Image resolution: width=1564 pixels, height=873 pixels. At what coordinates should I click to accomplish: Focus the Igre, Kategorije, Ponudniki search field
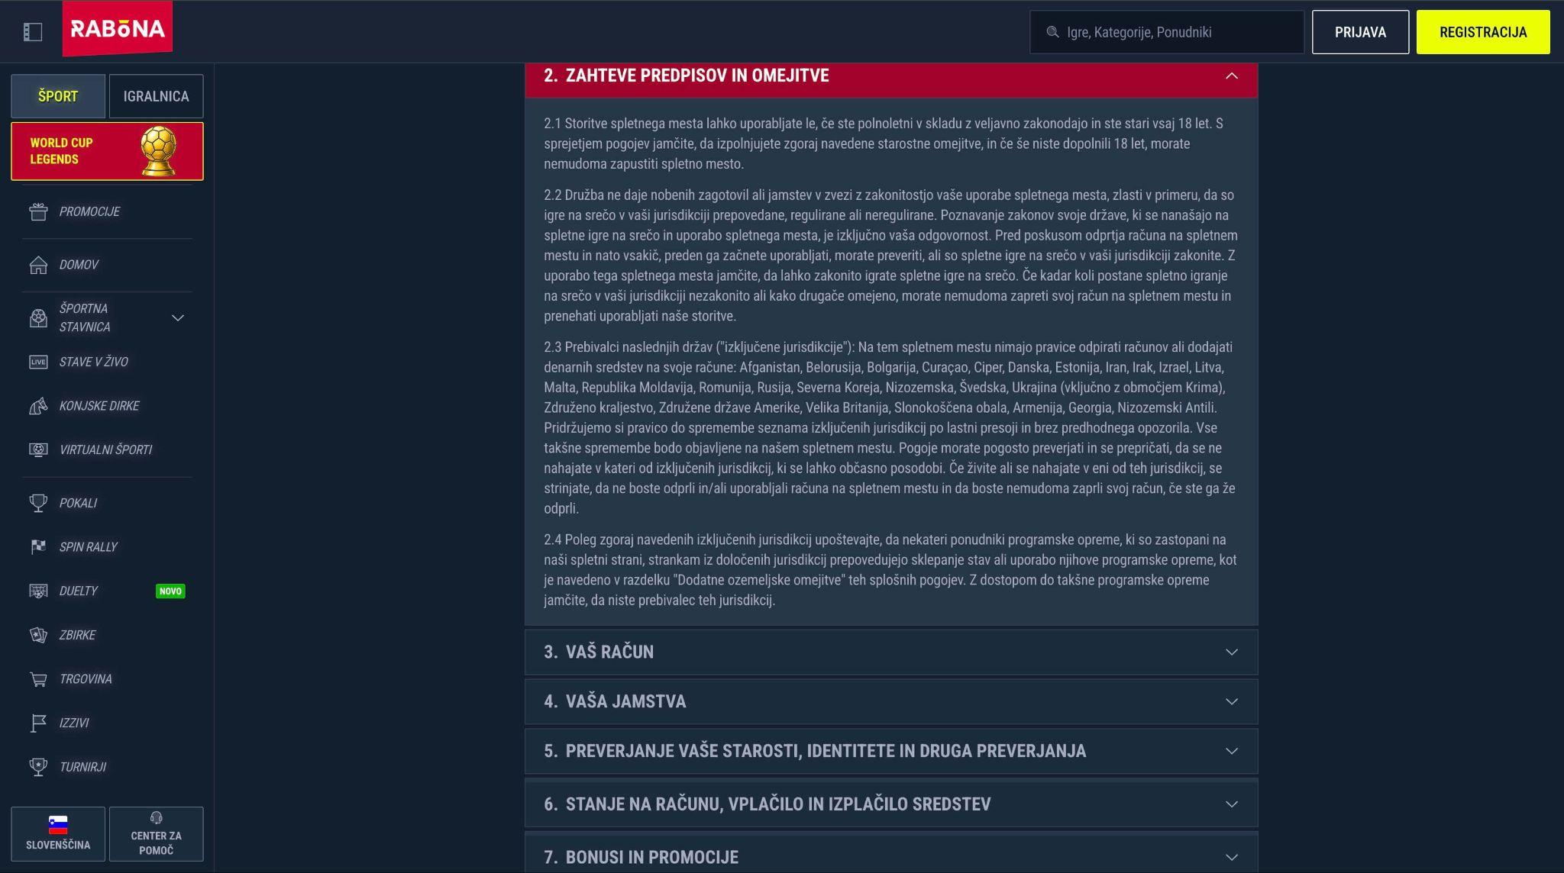[x=1167, y=32]
